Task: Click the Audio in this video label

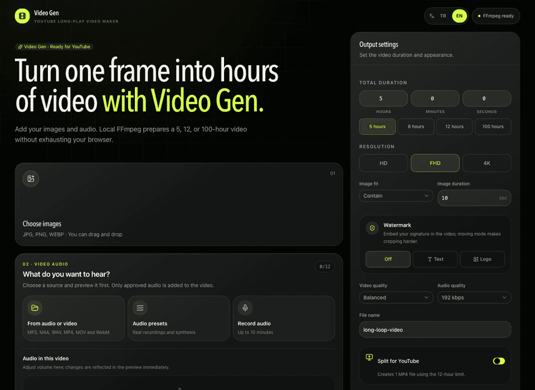Action: [x=46, y=358]
